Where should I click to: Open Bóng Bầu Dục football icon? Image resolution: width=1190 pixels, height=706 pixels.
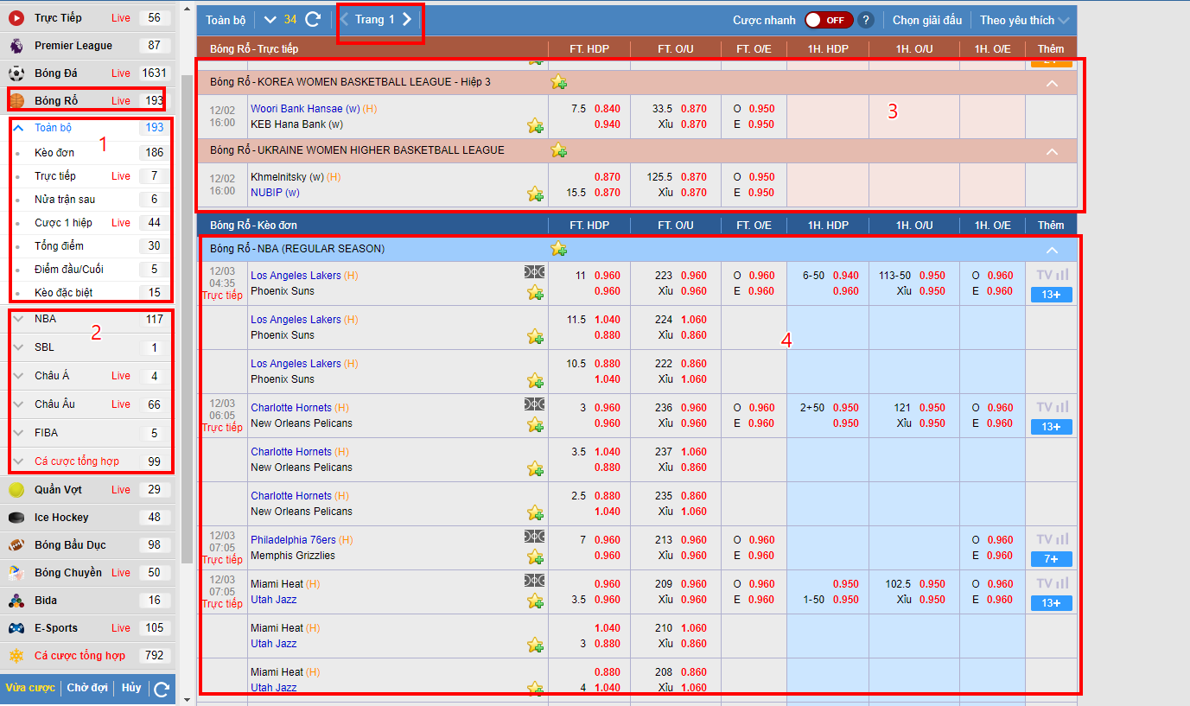(x=16, y=544)
